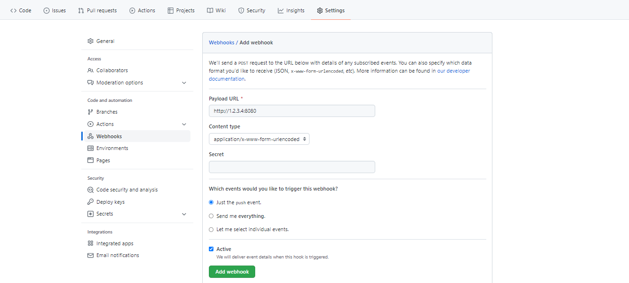Click the Email notifications envelope icon
The height and width of the screenshot is (283, 629).
[90, 255]
